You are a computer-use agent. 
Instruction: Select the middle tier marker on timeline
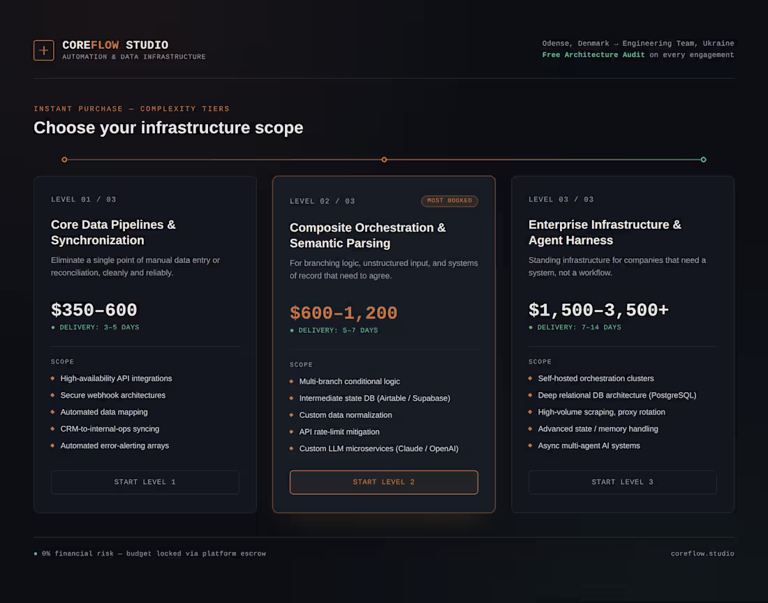point(384,160)
